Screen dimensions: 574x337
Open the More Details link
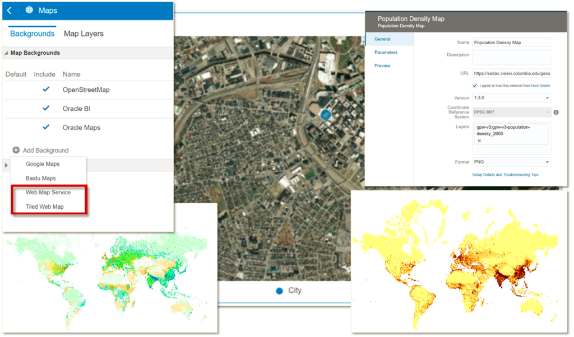[x=540, y=86]
